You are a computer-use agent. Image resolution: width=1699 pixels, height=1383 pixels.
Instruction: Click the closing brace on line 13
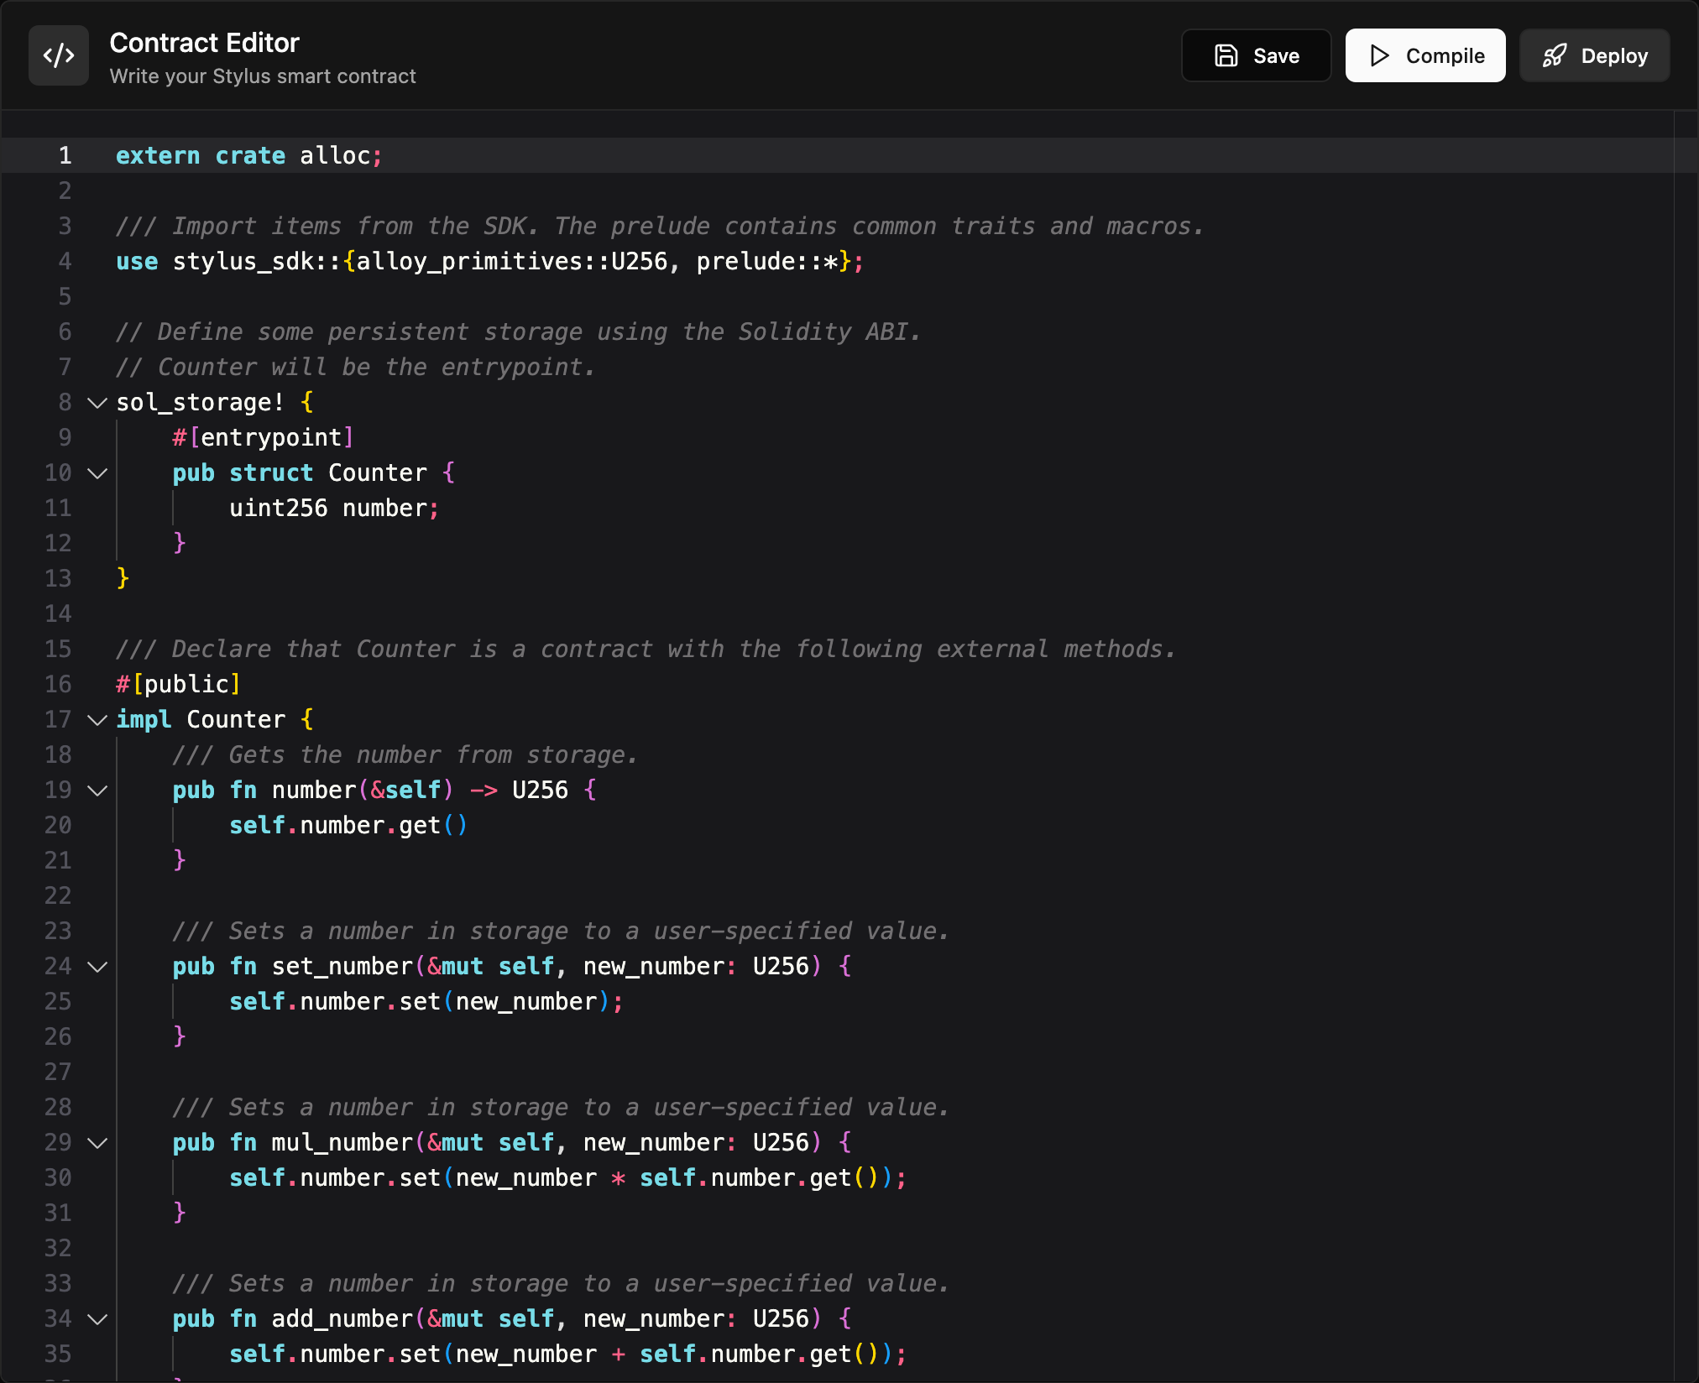point(123,579)
